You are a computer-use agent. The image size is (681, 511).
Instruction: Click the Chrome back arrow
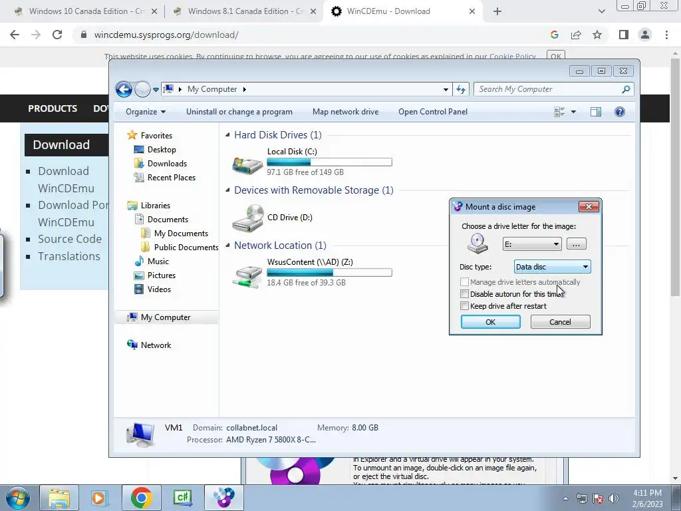pyautogui.click(x=15, y=35)
